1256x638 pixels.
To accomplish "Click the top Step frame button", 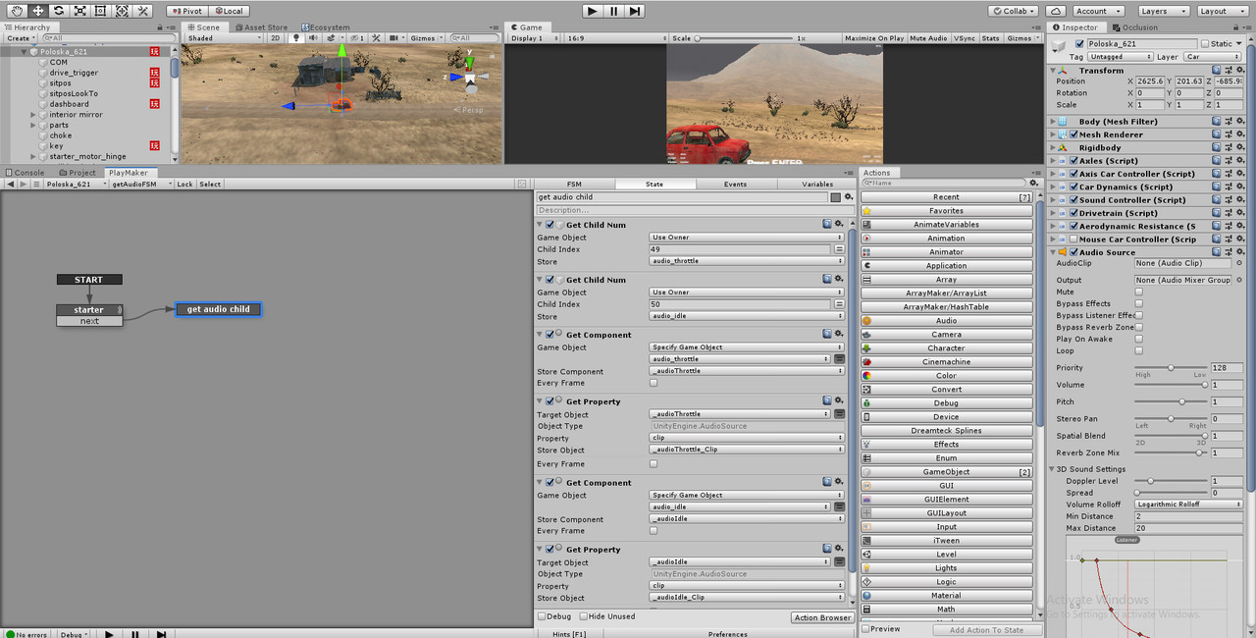I will 635,11.
